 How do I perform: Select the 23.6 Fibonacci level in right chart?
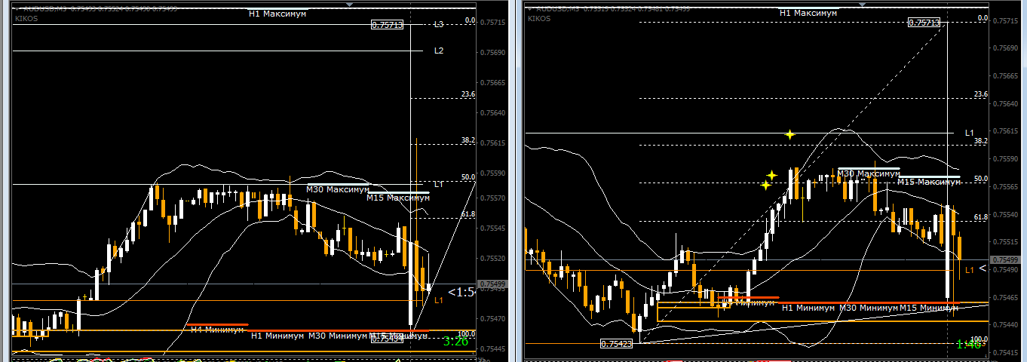click(x=980, y=94)
